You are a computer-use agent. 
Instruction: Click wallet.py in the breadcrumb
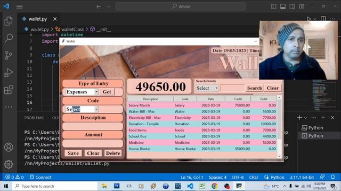click(39, 29)
